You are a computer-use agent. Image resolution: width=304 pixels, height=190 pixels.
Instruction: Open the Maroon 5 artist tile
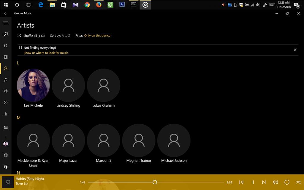[104, 143]
